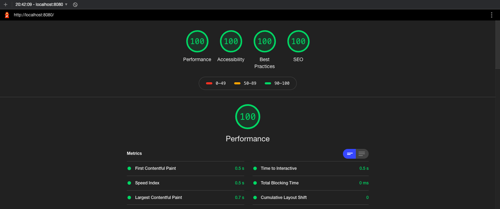Click the green dot next to First Contentful Paint
This screenshot has width=500, height=209.
click(129, 168)
